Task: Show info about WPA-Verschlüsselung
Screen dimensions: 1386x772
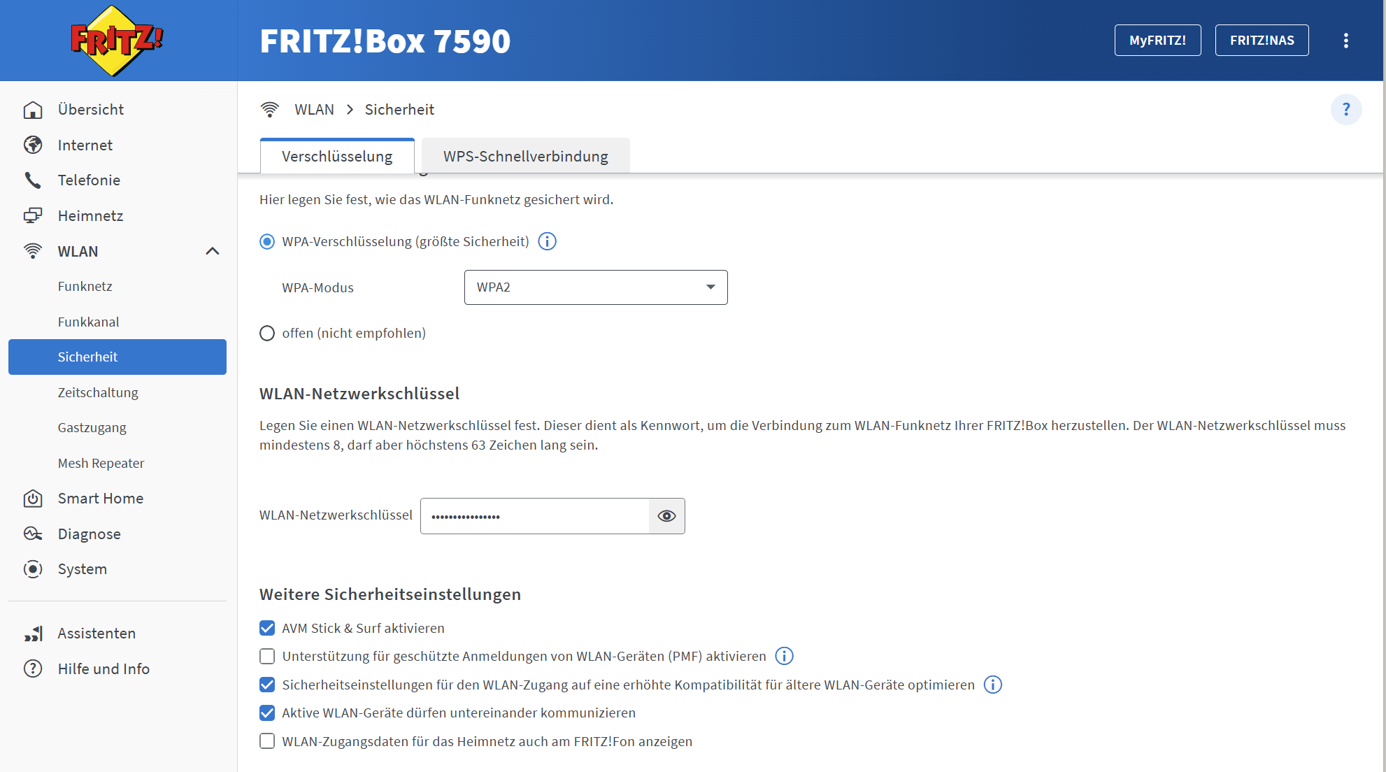Action: click(547, 242)
